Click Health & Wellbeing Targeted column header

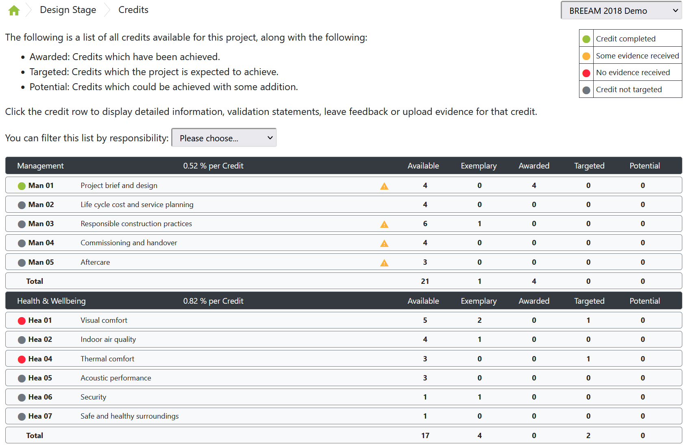click(589, 301)
